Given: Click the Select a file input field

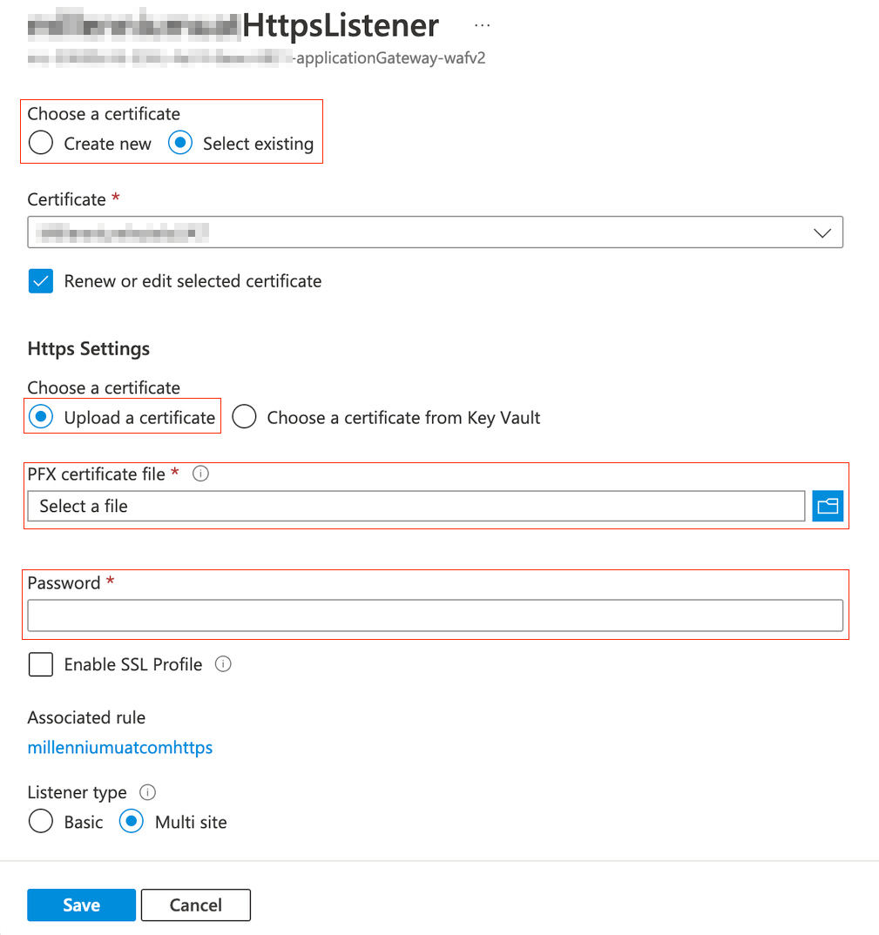Looking at the screenshot, I should pos(416,506).
